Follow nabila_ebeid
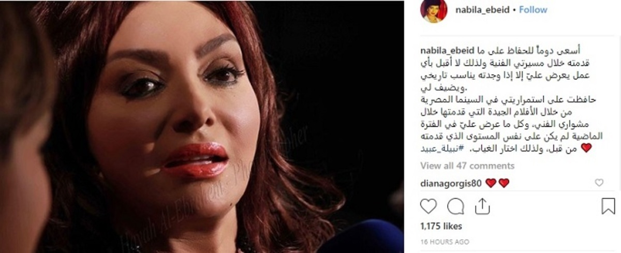This screenshot has width=621, height=253. click(533, 10)
